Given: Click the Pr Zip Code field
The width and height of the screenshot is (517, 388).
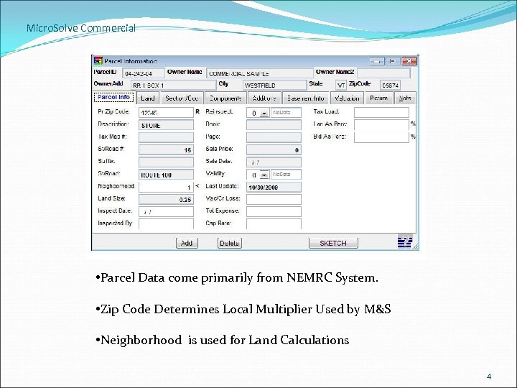Looking at the screenshot, I should 166,113.
